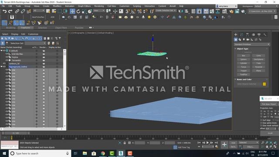
Task: Click the Play Animation button
Action: click(208, 143)
